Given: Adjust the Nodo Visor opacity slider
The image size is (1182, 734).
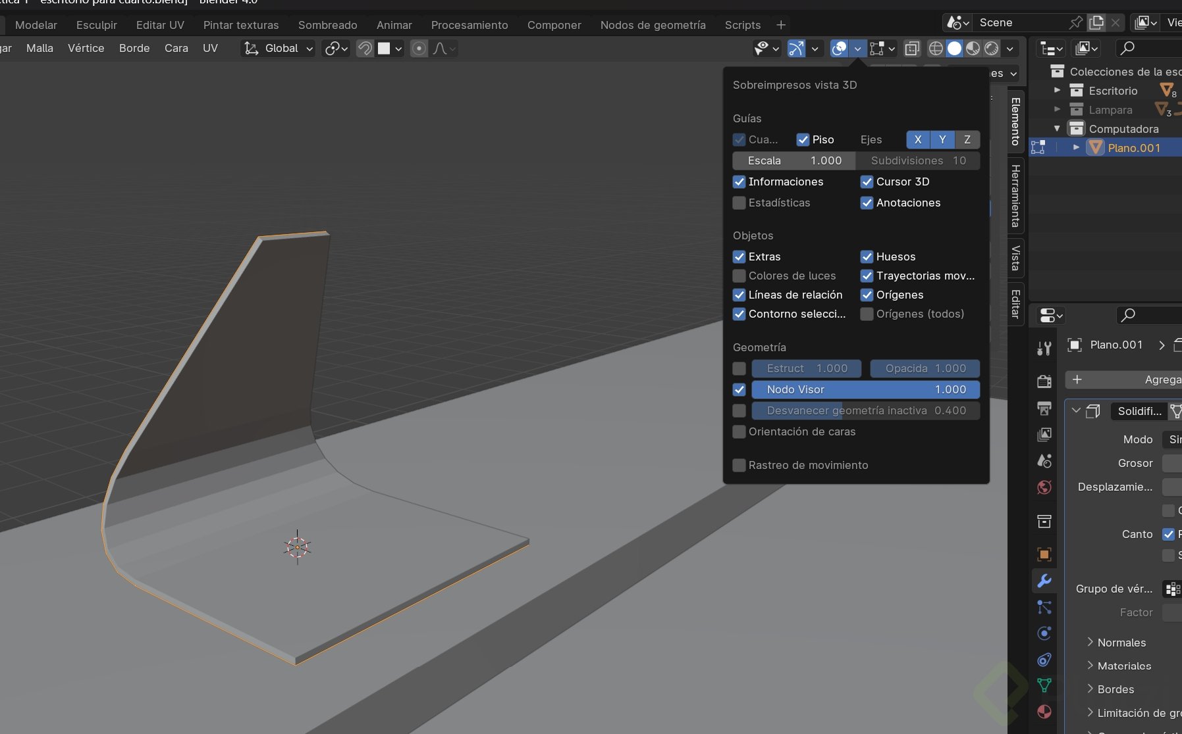Looking at the screenshot, I should (865, 389).
